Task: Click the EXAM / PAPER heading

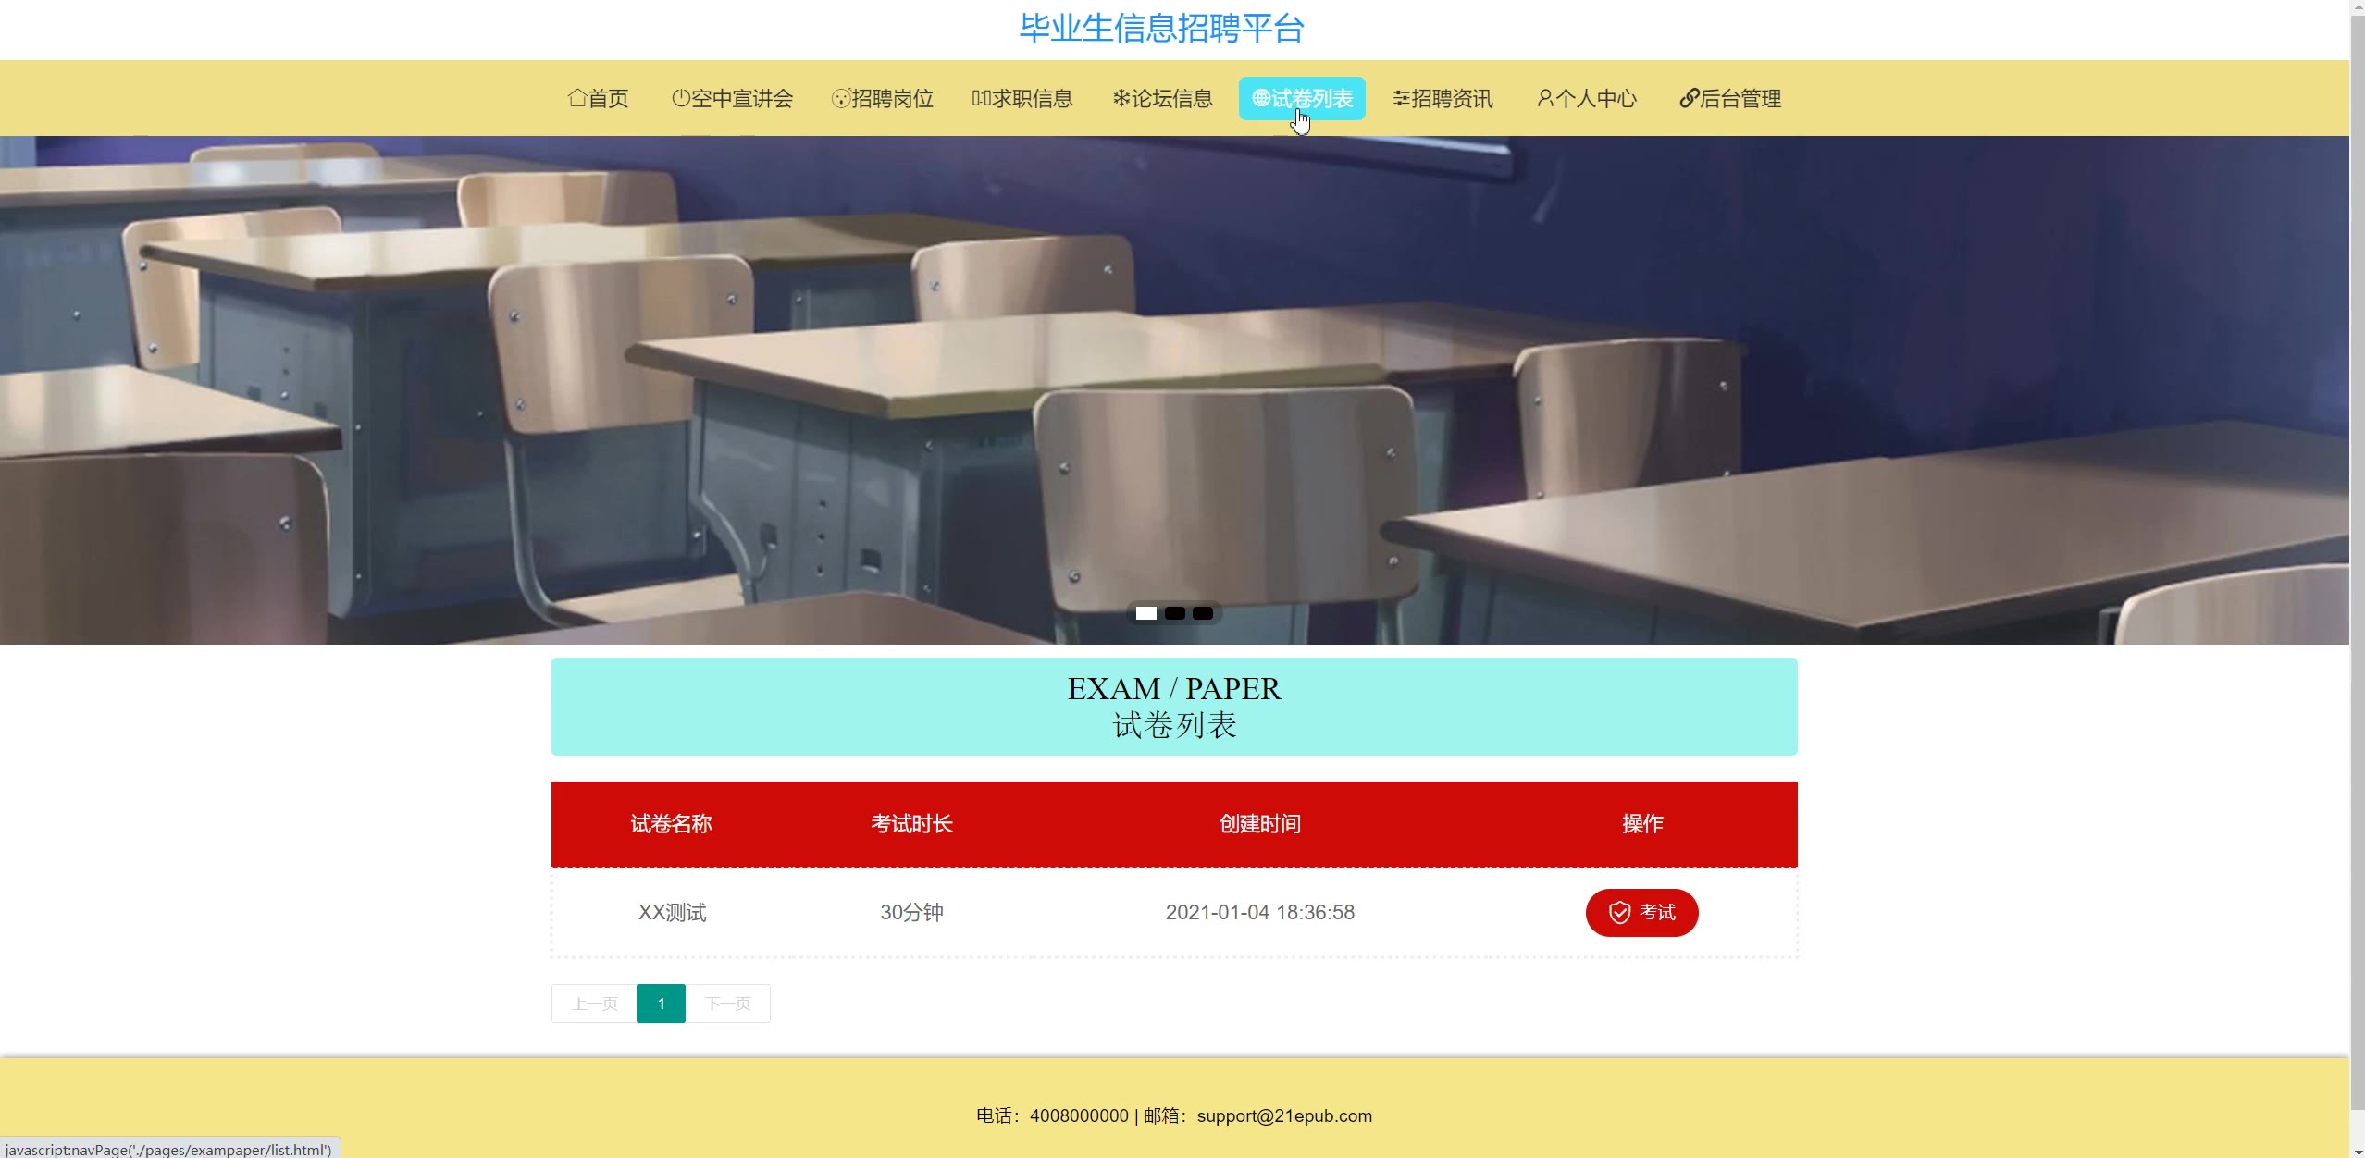Action: [x=1174, y=689]
